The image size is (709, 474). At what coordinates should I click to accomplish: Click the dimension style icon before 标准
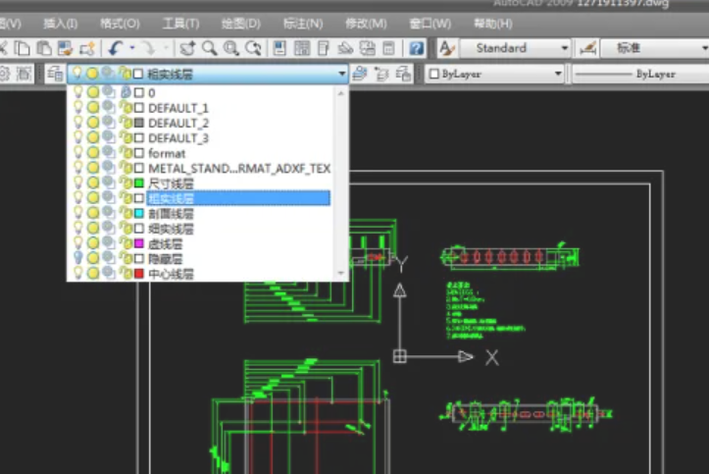click(588, 48)
